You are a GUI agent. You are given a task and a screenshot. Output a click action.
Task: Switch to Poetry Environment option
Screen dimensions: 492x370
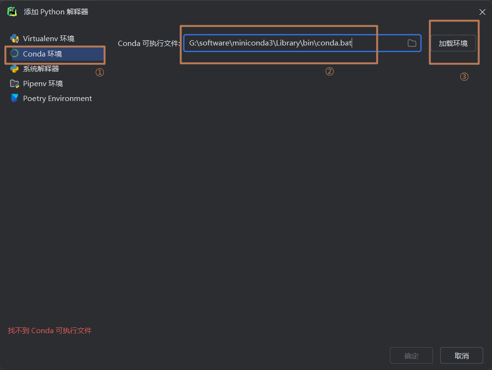point(57,99)
